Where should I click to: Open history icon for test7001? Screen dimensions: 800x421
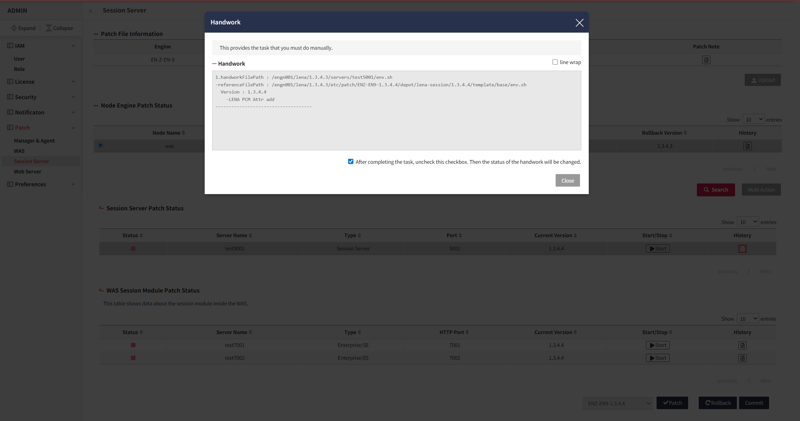tap(742, 345)
